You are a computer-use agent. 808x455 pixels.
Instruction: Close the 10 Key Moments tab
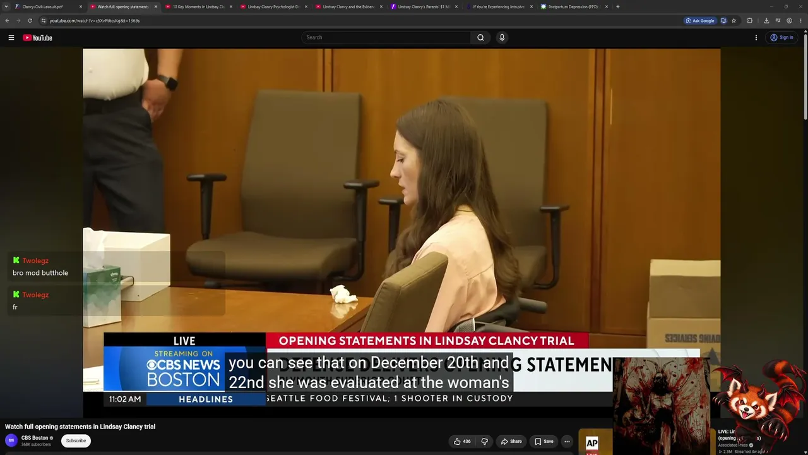click(x=231, y=7)
